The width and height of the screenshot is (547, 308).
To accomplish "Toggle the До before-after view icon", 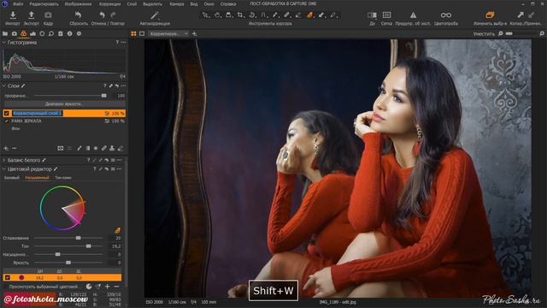I will [372, 15].
